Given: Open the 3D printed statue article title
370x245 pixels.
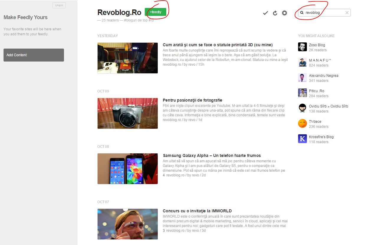Looking at the screenshot, I should point(218,45).
